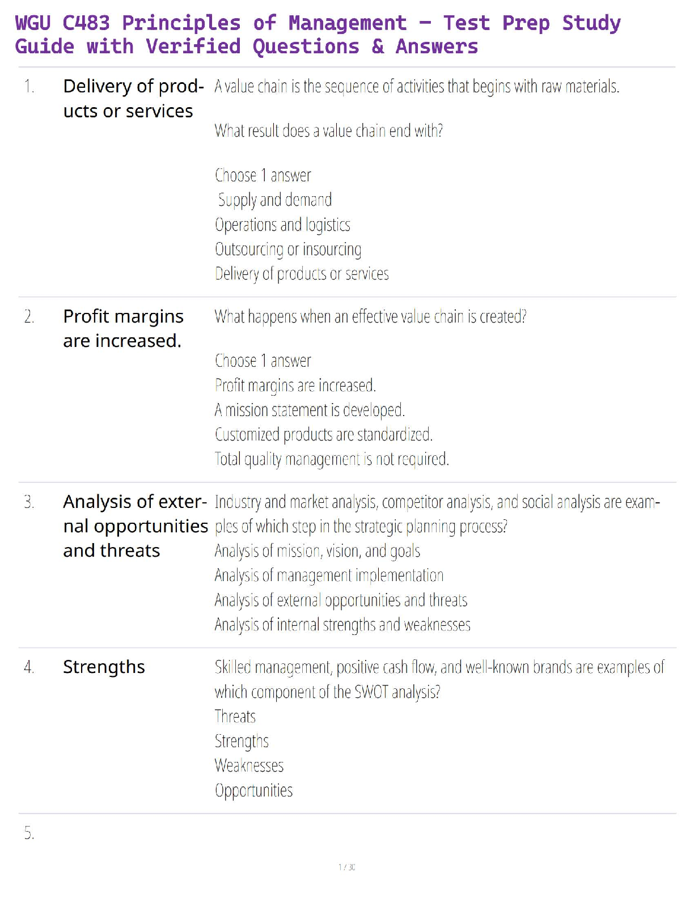Click "Analysis of management implementation" option
Image resolution: width=694 pixels, height=898 pixels.
pos(329,576)
